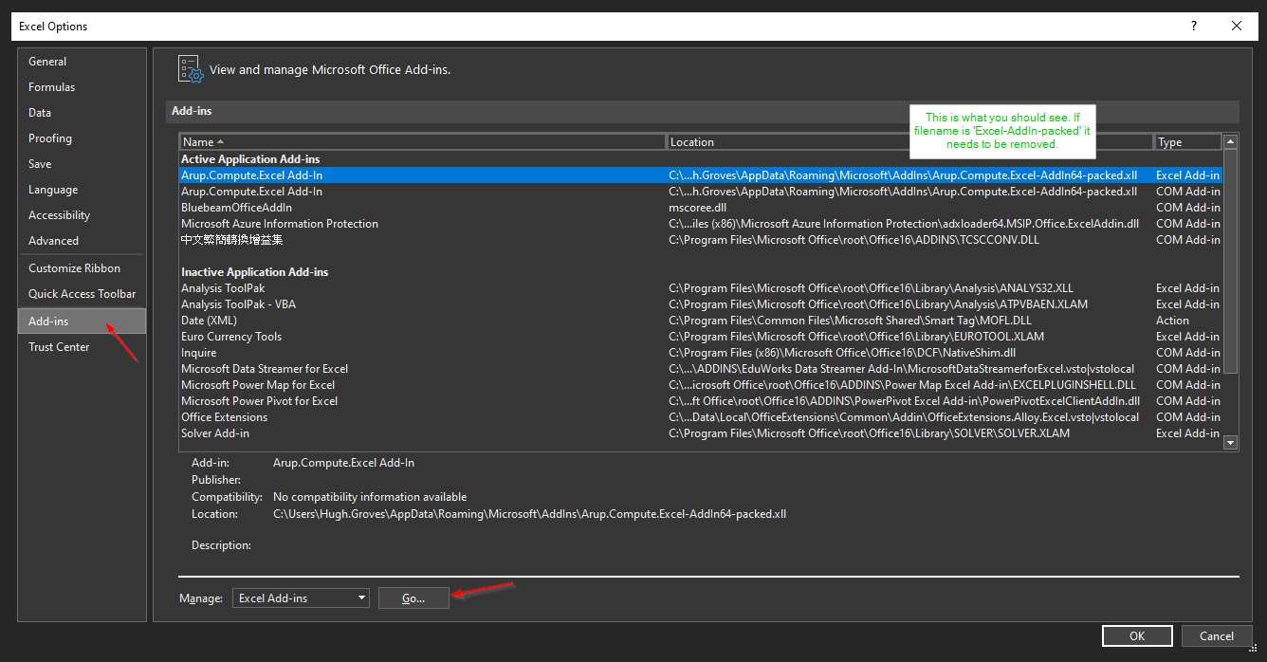Select the Solver Add-in row
This screenshot has width=1267, height=662.
(701, 433)
